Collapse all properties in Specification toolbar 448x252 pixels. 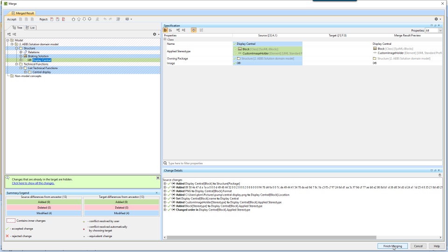click(184, 30)
